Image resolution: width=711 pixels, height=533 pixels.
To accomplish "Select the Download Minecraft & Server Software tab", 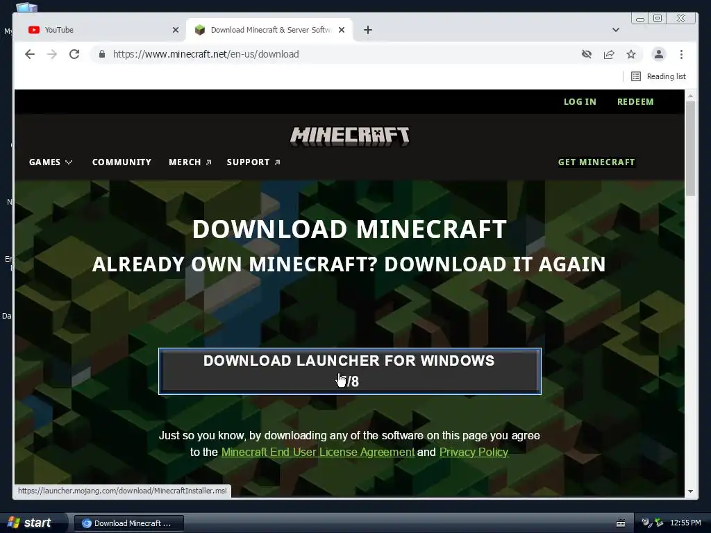I will pos(270,30).
